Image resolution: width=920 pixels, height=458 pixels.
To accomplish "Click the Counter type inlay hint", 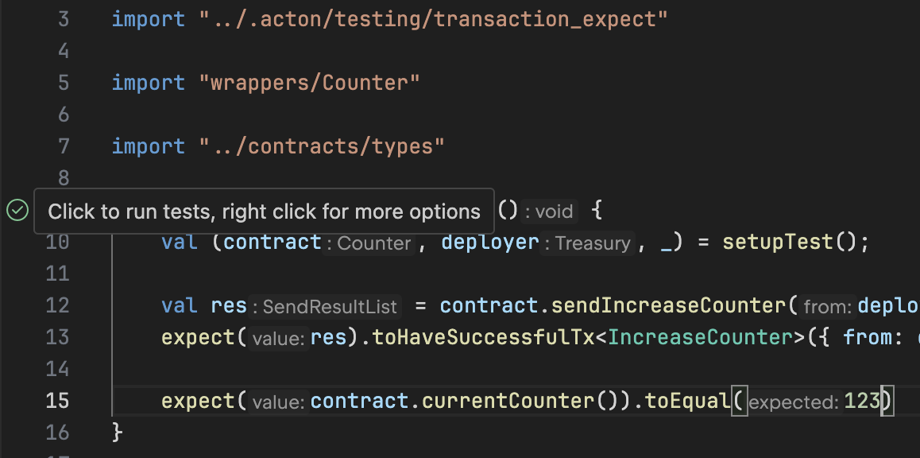I will tap(374, 243).
